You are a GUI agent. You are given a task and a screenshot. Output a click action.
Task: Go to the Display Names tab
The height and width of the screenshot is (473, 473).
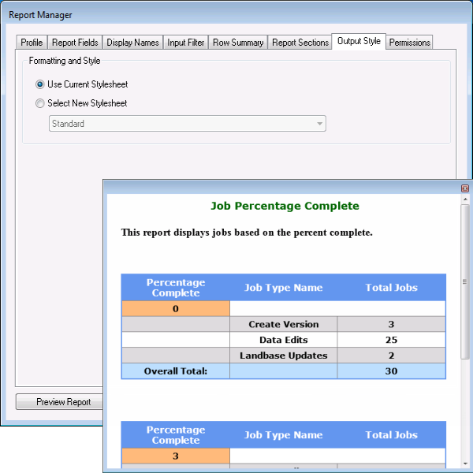coord(132,43)
